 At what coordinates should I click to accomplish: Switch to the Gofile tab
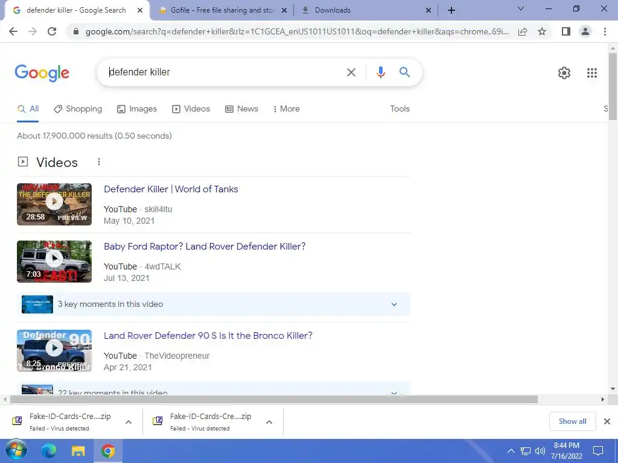click(x=221, y=11)
